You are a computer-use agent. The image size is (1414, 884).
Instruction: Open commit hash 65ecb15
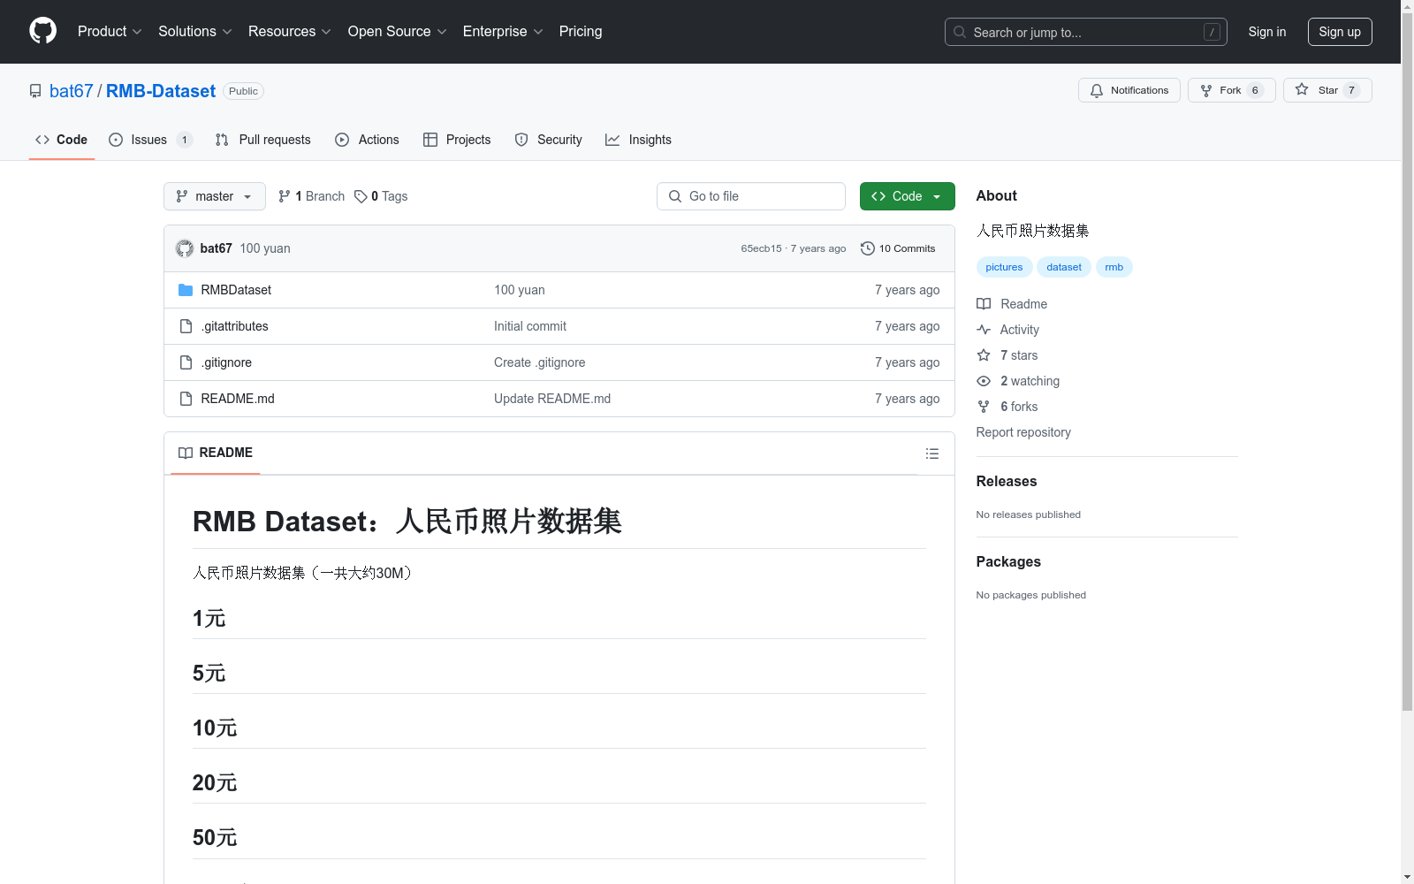[x=762, y=248]
